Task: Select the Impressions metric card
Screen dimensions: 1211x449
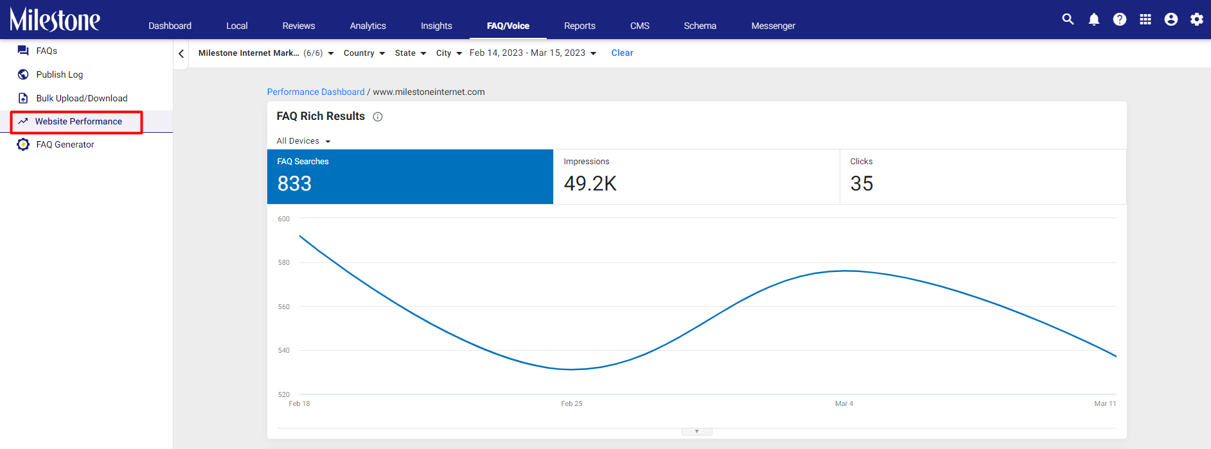Action: pyautogui.click(x=696, y=177)
